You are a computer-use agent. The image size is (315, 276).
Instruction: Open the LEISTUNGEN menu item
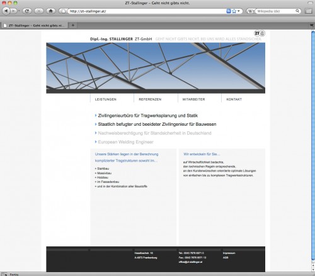[105, 99]
